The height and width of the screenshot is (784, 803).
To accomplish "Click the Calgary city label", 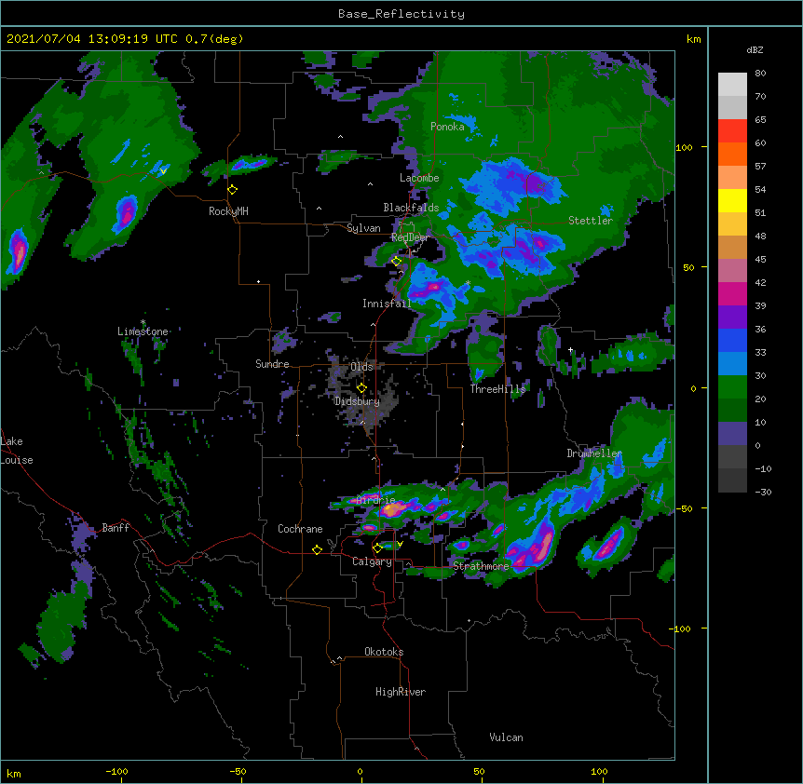I will coord(372,561).
